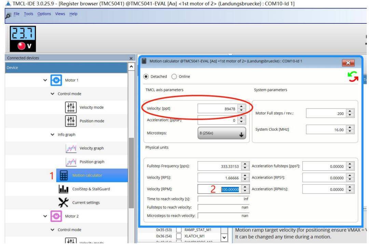The height and width of the screenshot is (245, 369).
Task: Collapse the Info graph section
Action: pos(52,134)
